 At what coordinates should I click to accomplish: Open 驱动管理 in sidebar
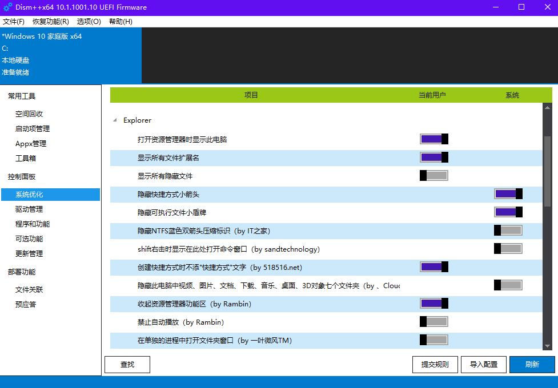(x=29, y=209)
